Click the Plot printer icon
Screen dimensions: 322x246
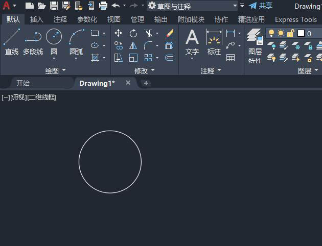coord(103,6)
